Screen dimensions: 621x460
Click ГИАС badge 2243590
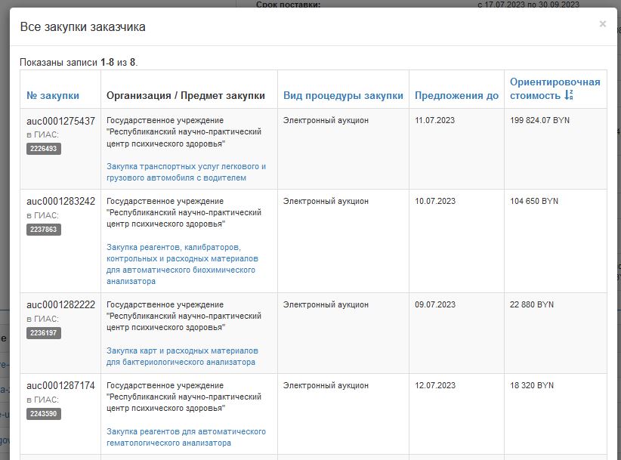pyautogui.click(x=44, y=414)
